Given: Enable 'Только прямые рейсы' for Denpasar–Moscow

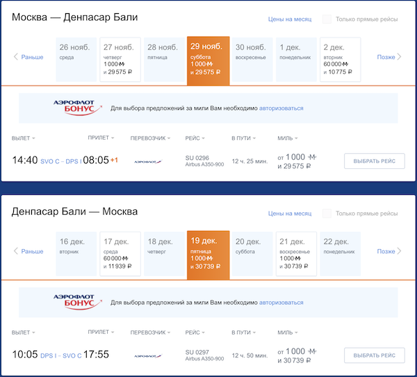Looking at the screenshot, I should [327, 213].
